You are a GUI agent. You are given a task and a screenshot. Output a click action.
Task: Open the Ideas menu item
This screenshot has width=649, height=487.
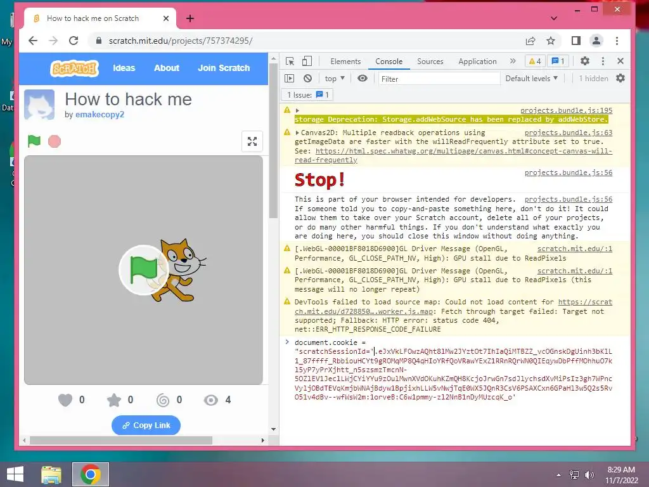coord(124,68)
